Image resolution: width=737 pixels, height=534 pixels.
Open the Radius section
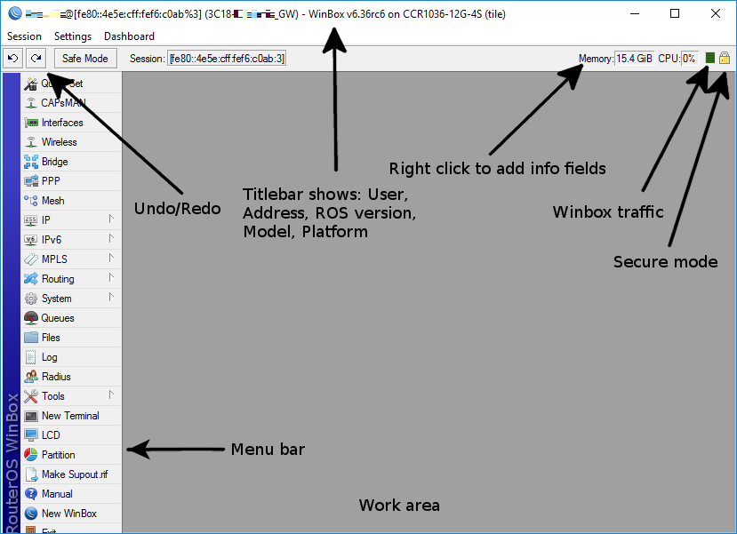pyautogui.click(x=71, y=377)
